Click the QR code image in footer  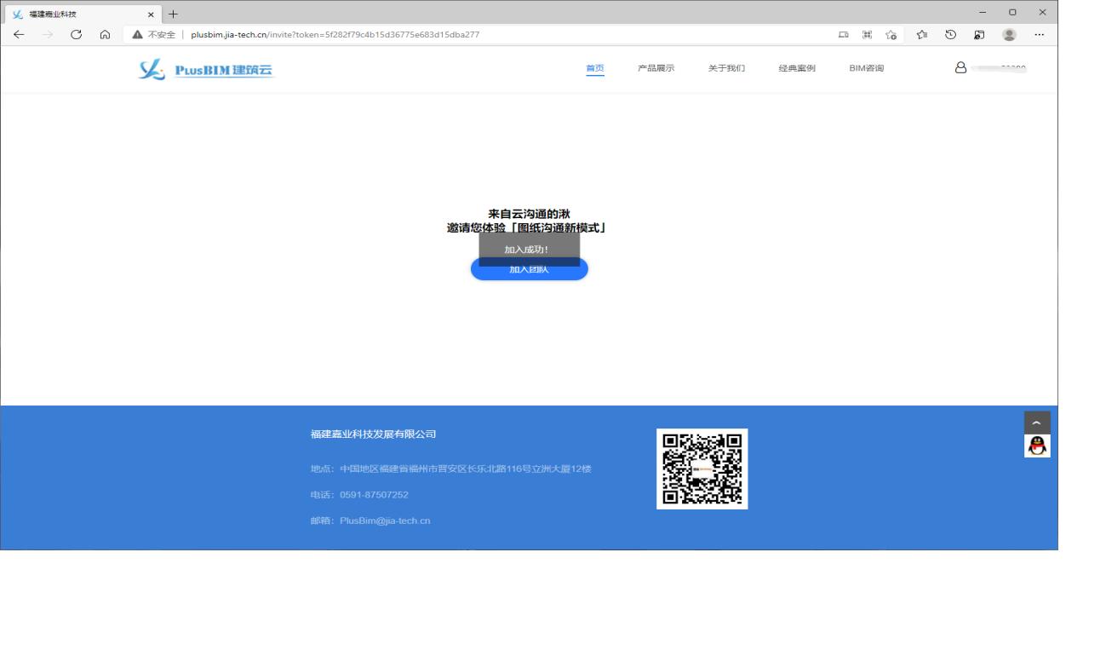[702, 469]
